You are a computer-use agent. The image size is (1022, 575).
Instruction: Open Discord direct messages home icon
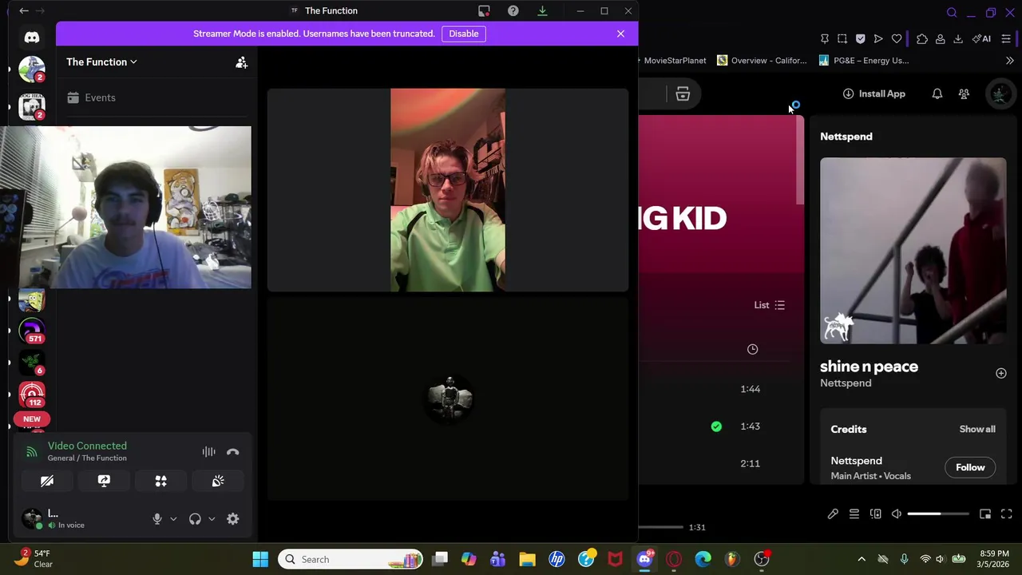31,38
